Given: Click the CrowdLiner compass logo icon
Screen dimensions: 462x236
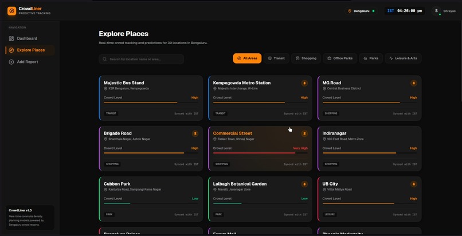Looking at the screenshot, I should pyautogui.click(x=12, y=11).
